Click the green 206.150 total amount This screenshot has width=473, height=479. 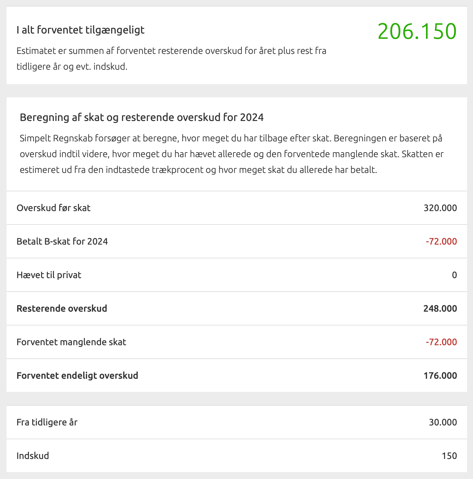(417, 32)
